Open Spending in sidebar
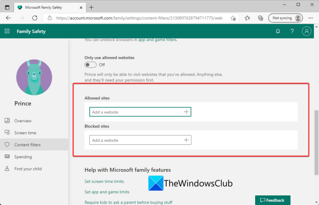This screenshot has width=319, height=205. pos(34,157)
